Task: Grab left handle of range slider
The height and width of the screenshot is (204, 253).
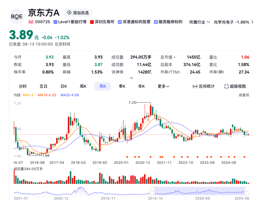Action: (152, 191)
